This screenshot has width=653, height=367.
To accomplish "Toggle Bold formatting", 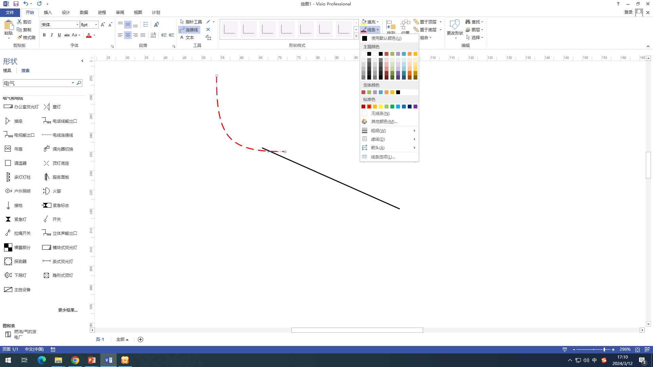I will (x=44, y=35).
